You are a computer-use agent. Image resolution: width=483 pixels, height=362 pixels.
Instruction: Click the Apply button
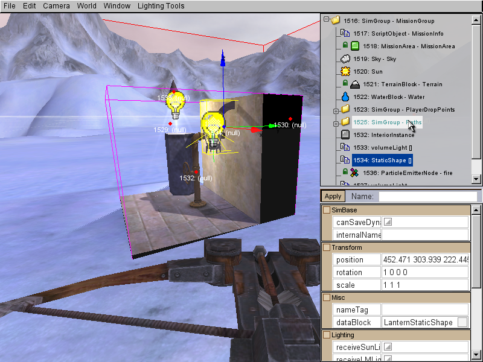333,196
